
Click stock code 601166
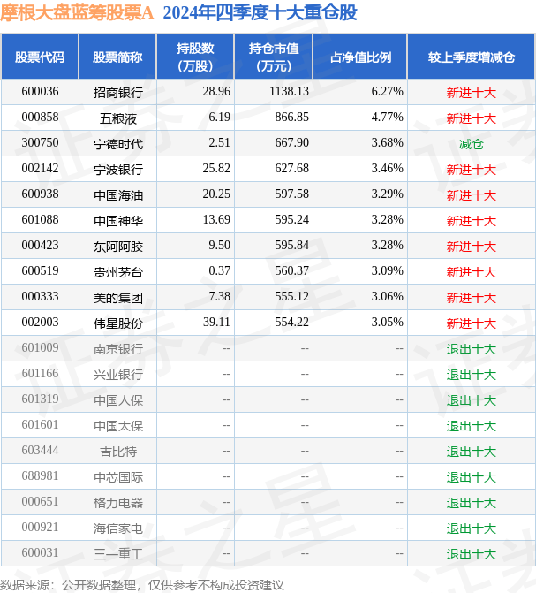pos(40,374)
